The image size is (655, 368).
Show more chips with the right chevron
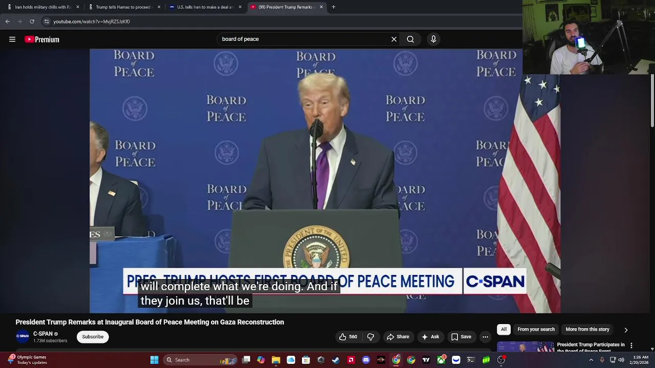[x=626, y=330]
